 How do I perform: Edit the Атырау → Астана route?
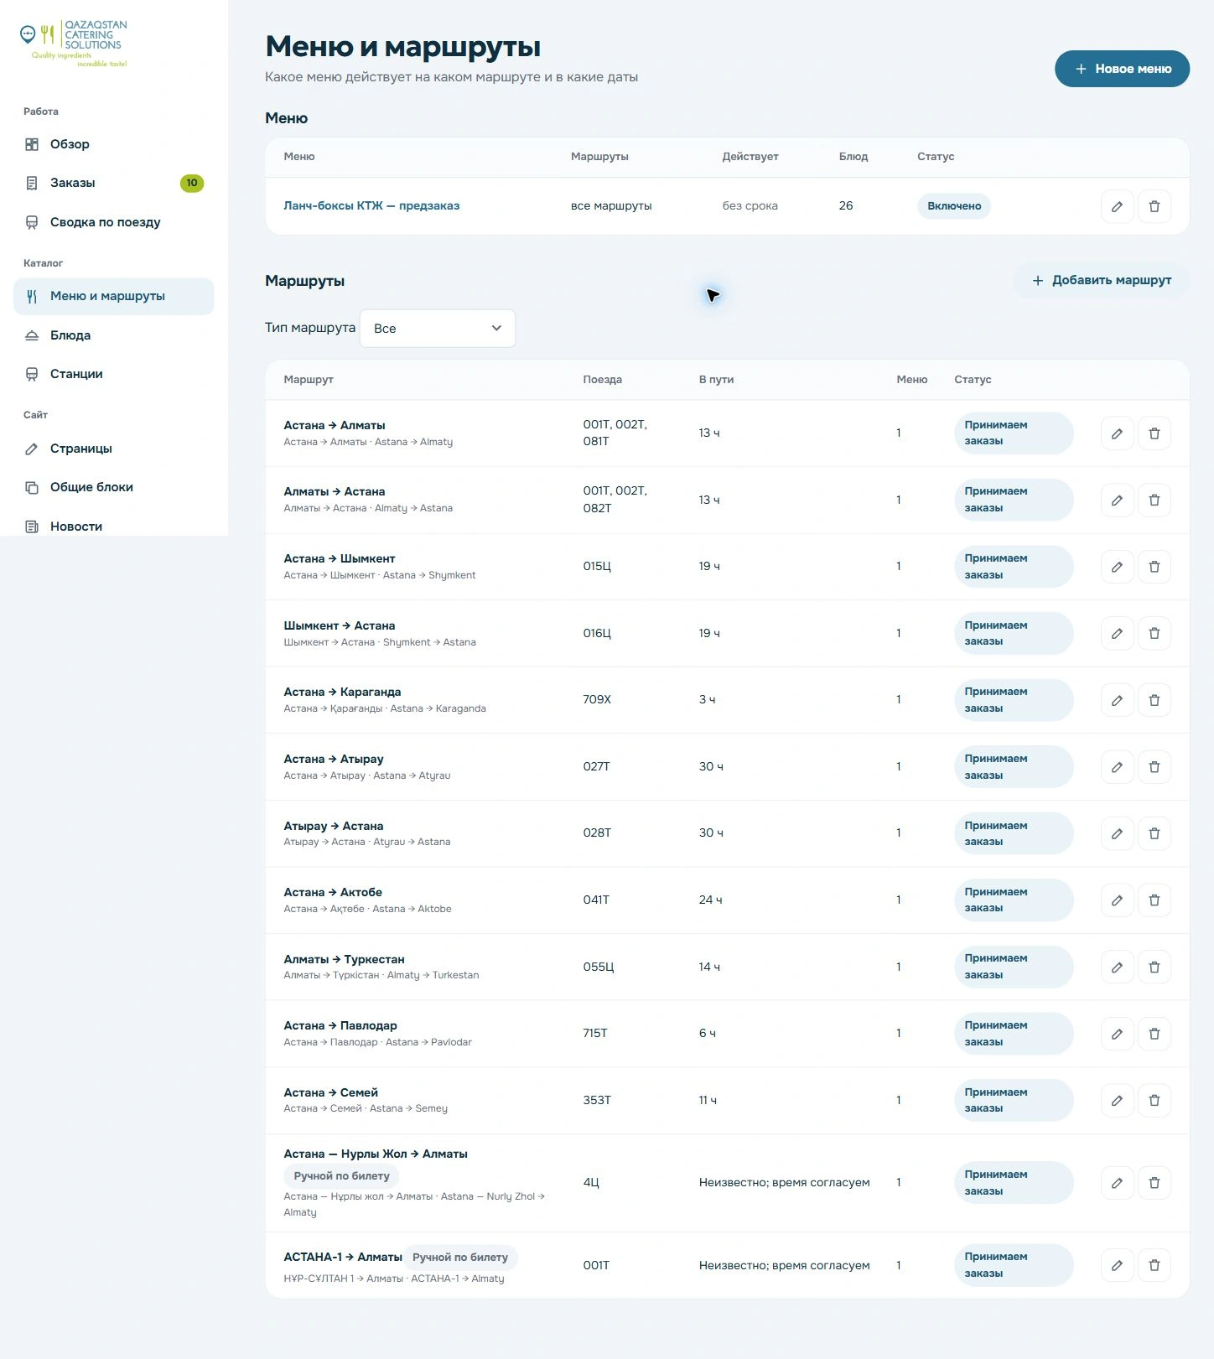click(1117, 833)
